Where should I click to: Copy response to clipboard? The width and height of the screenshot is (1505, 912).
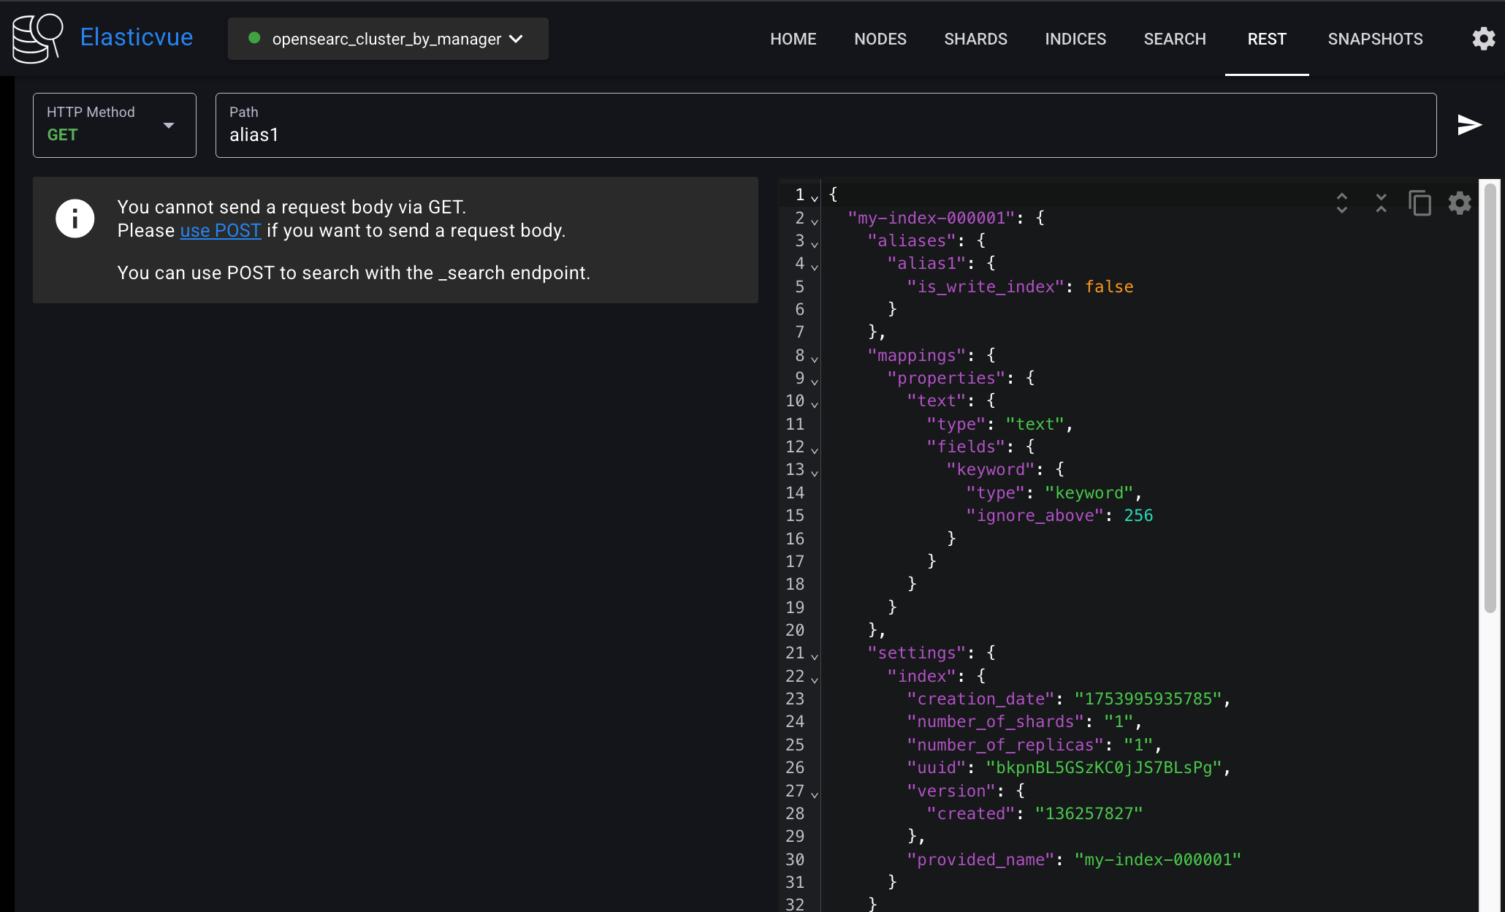click(x=1420, y=203)
